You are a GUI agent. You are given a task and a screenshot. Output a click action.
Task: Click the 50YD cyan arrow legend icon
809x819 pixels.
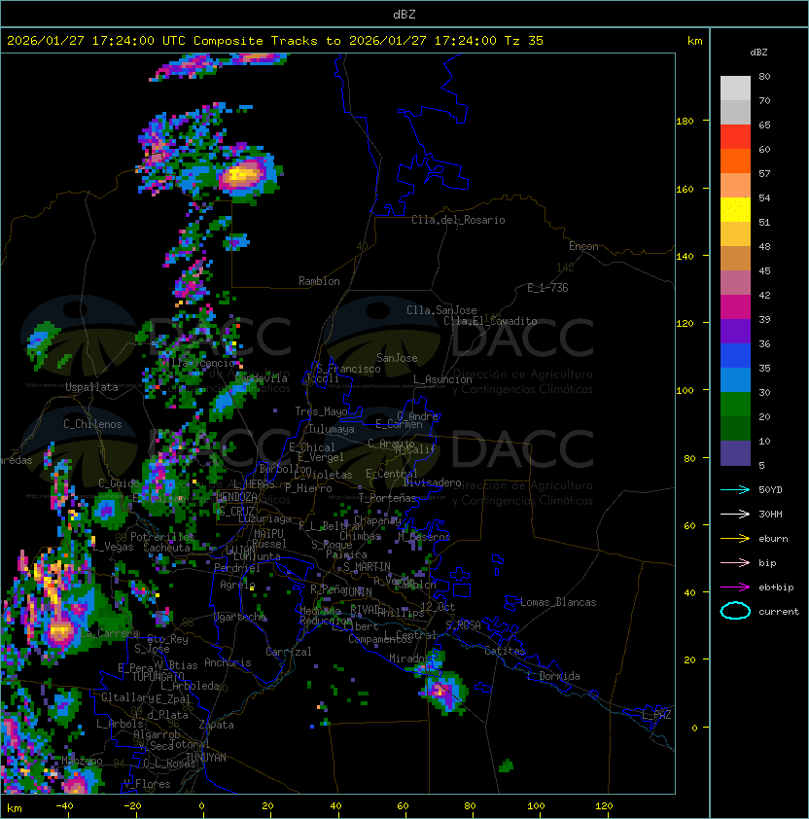pyautogui.click(x=735, y=489)
